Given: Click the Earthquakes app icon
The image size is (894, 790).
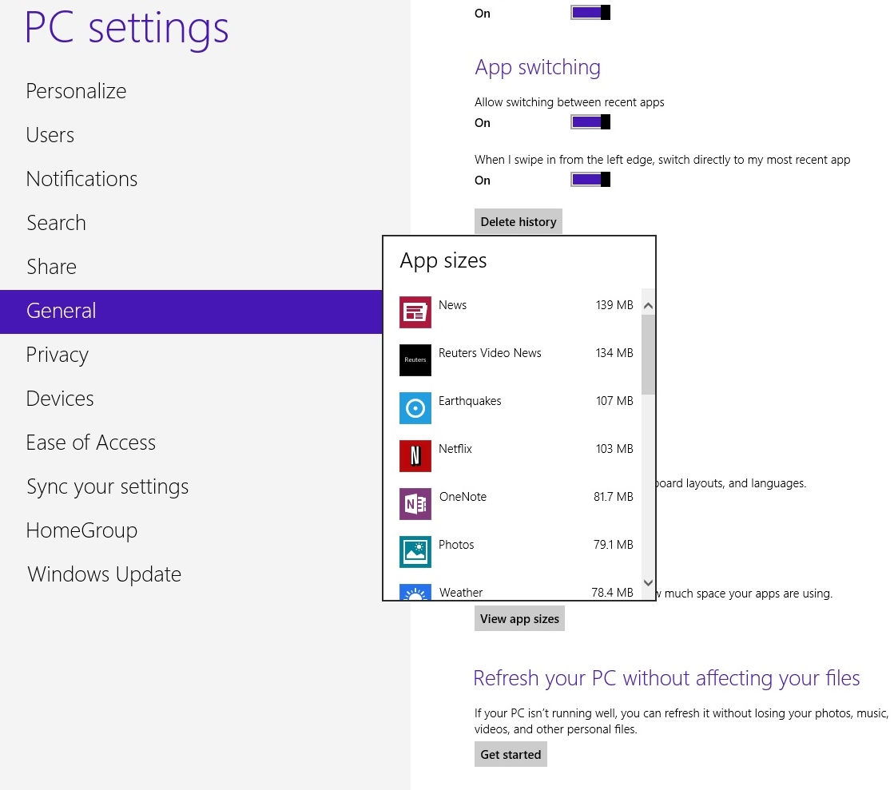Looking at the screenshot, I should pos(415,408).
